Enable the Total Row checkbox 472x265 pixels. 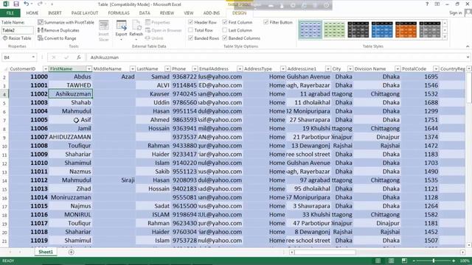(190, 30)
